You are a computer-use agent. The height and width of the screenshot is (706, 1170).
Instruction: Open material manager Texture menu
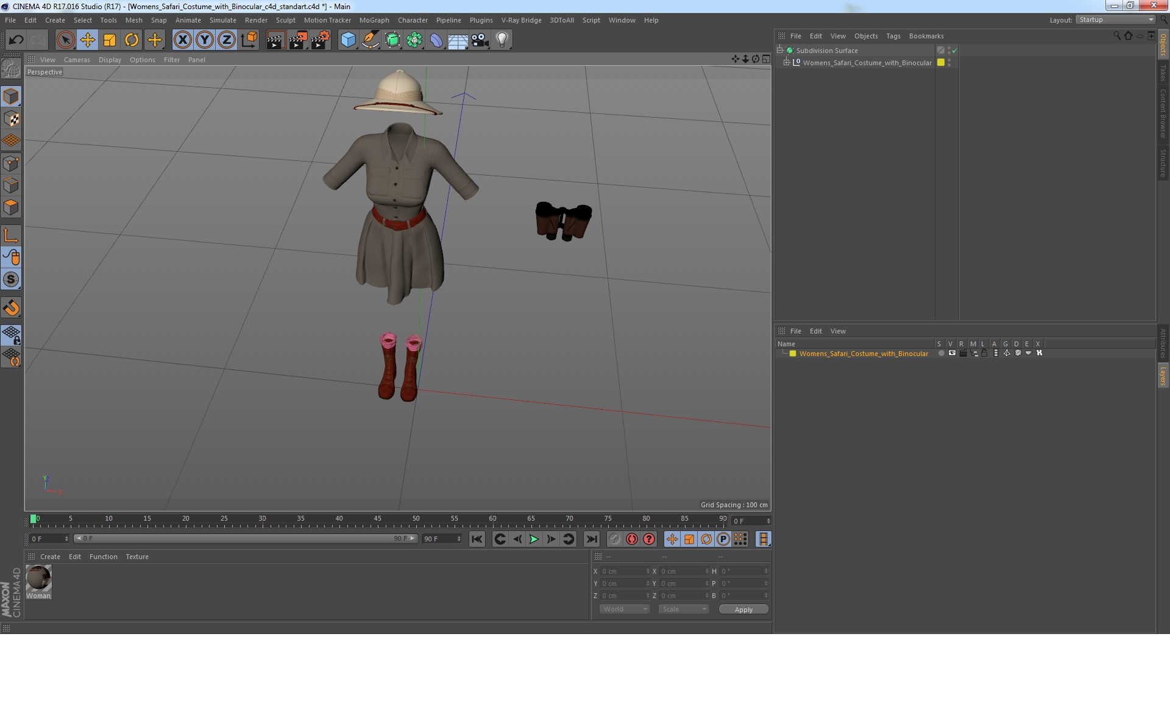[137, 557]
